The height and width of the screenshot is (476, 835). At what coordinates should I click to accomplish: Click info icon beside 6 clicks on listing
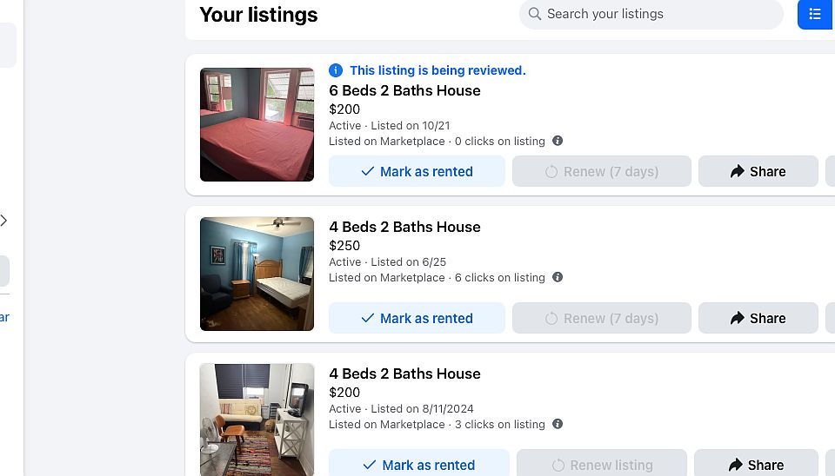pos(558,277)
